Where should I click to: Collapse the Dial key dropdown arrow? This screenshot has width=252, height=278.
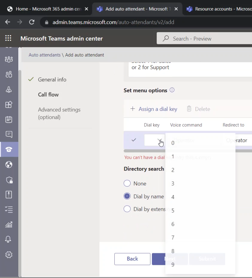point(160,140)
